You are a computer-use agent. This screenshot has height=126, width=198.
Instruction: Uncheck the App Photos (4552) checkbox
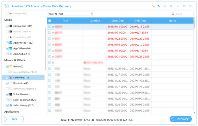point(7,43)
